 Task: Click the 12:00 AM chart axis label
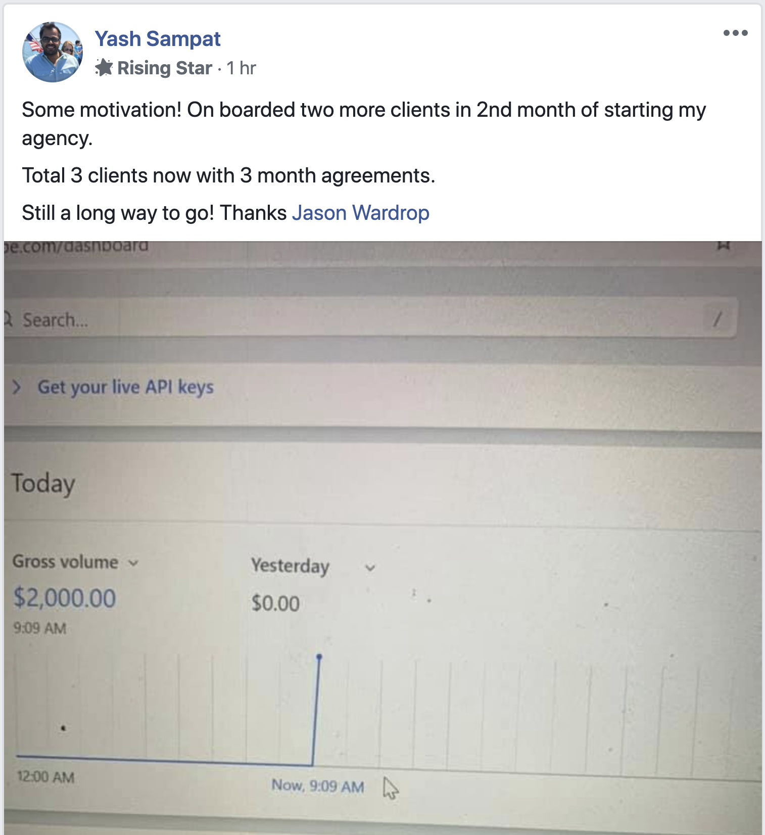point(46,777)
